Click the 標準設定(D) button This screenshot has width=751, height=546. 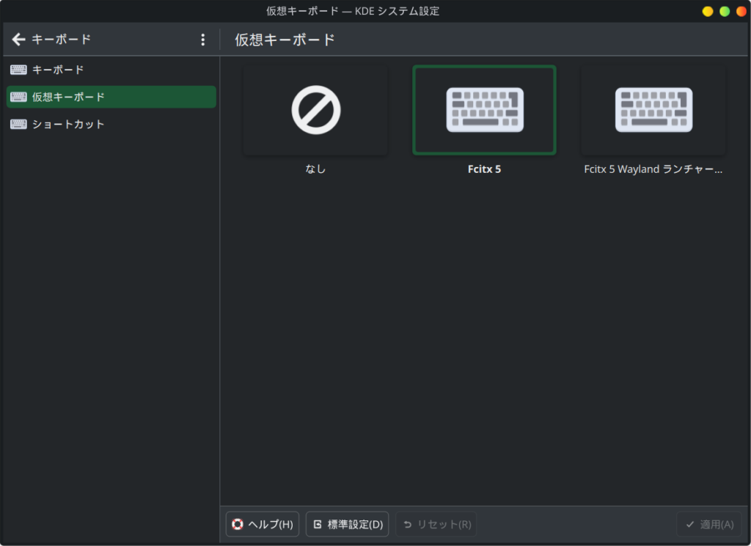coord(347,524)
